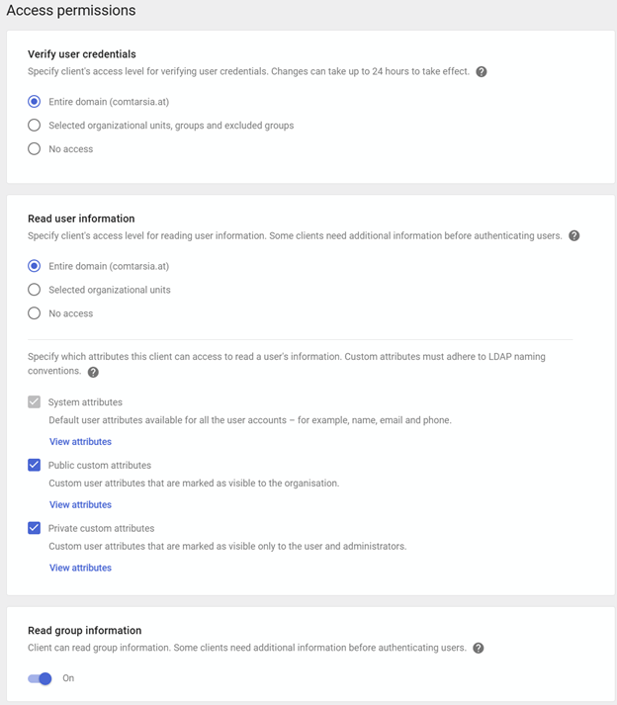Click the Public custom attributes label text
This screenshot has height=705, width=617.
[x=100, y=466]
